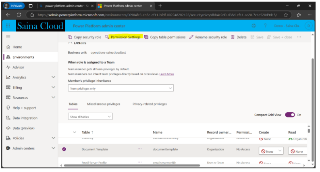Click the Save button
This screenshot has height=172, width=320.
(x=257, y=37)
